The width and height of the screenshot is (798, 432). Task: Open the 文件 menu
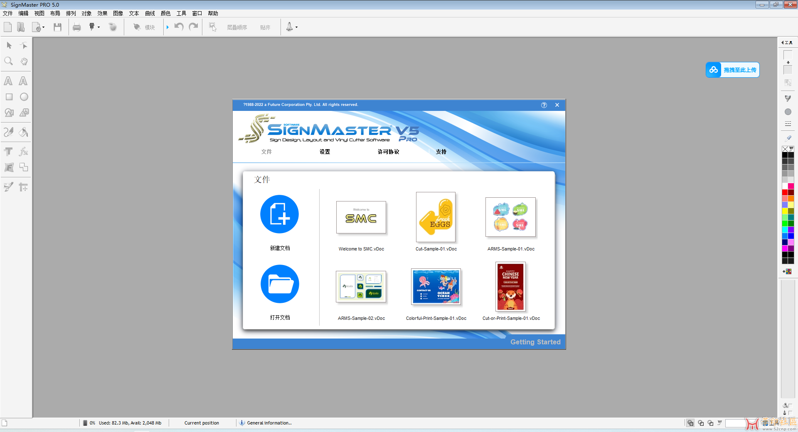(x=8, y=13)
